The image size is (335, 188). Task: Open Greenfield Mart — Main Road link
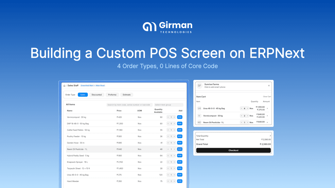click(93, 86)
